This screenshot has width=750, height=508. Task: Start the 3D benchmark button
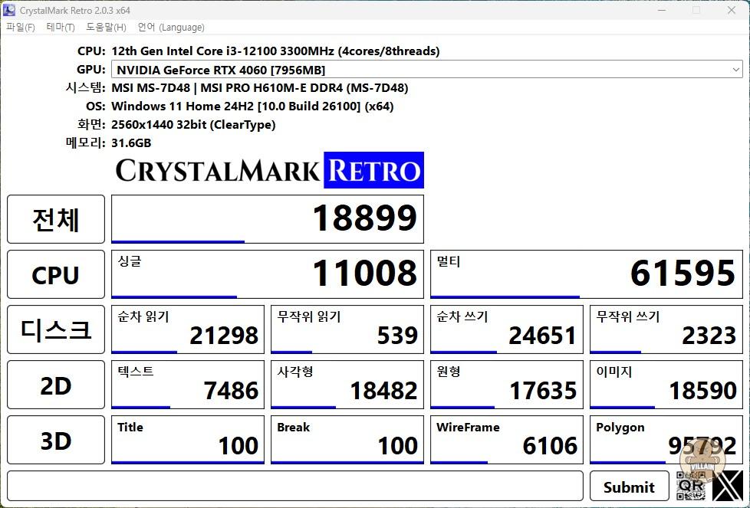[x=56, y=441]
